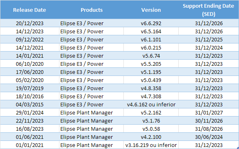Select release date 05/02/2020
The width and height of the screenshot is (239, 149).
(30, 80)
